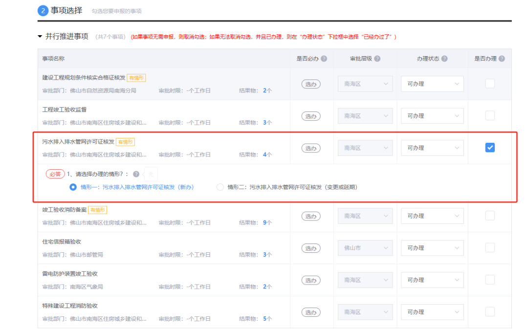Select 情形二 变更或延期 radio option
528x333 pixels.
[220, 187]
